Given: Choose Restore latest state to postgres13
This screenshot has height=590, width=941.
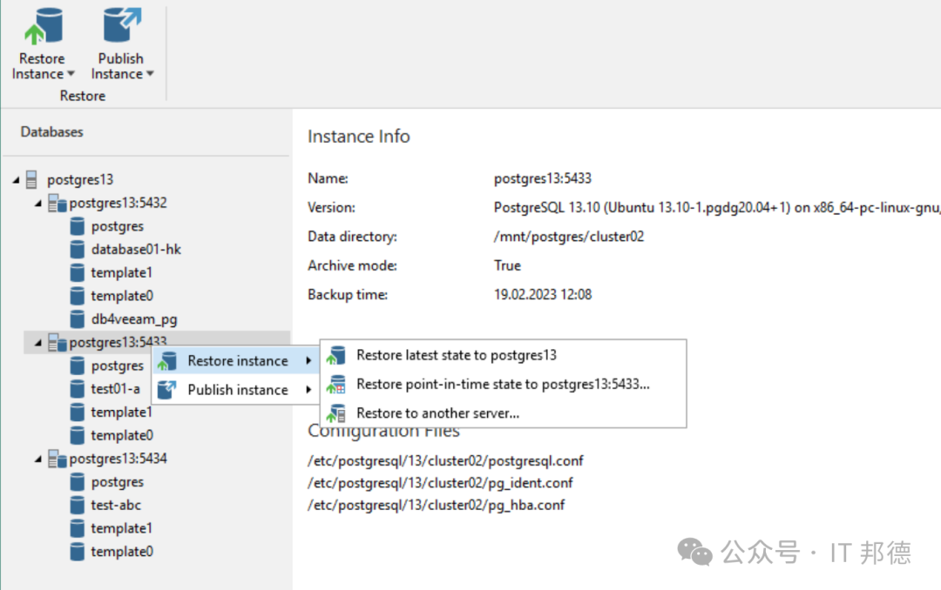Looking at the screenshot, I should [504, 355].
